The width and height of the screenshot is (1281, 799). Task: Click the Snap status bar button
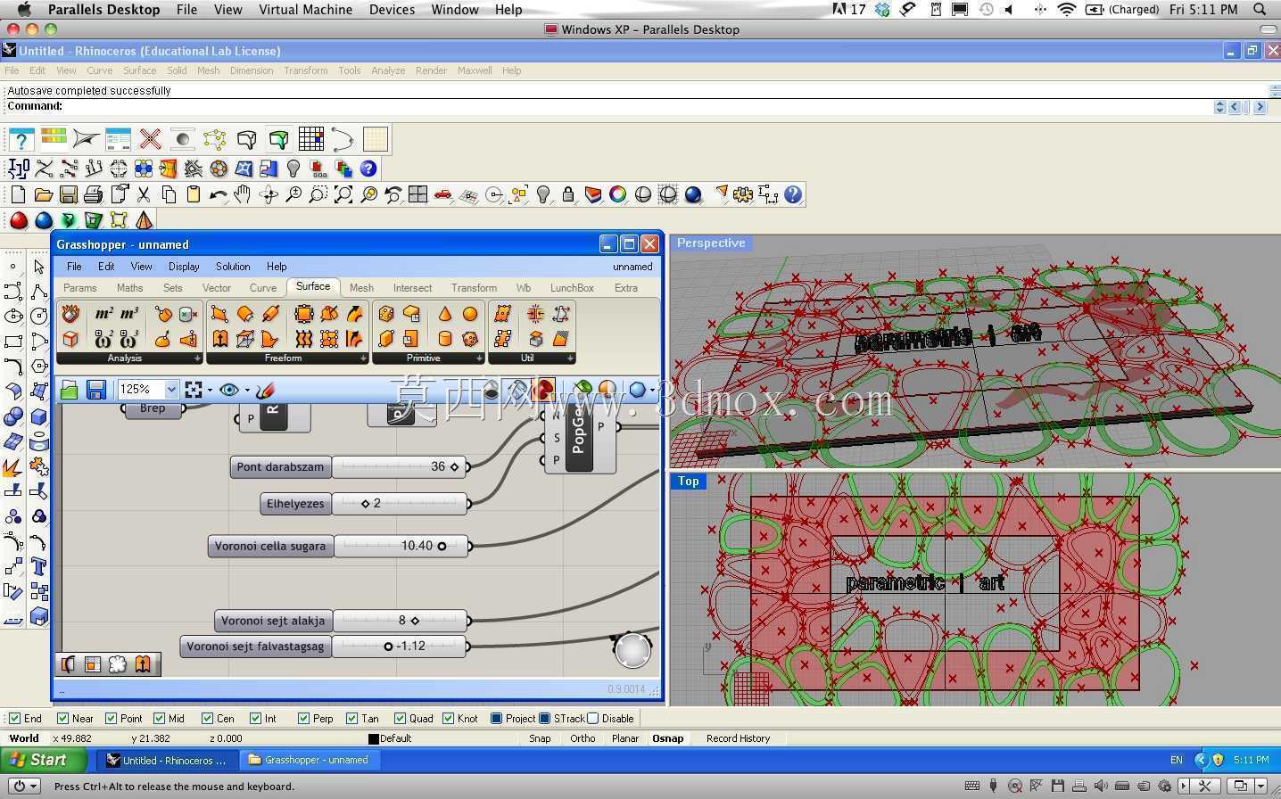tap(540, 738)
